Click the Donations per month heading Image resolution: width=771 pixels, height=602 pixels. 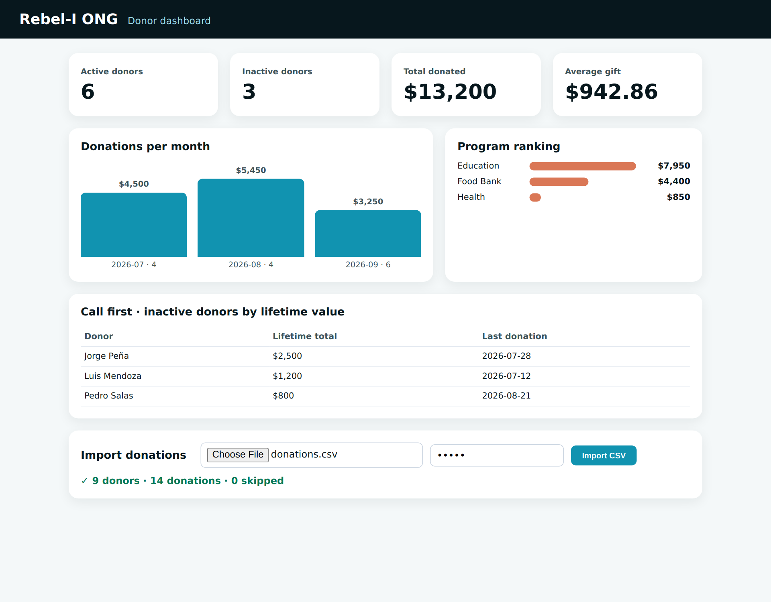145,146
